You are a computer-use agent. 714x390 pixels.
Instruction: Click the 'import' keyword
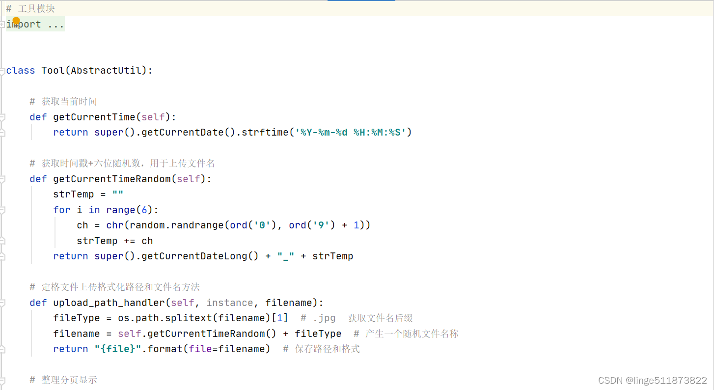pos(24,24)
